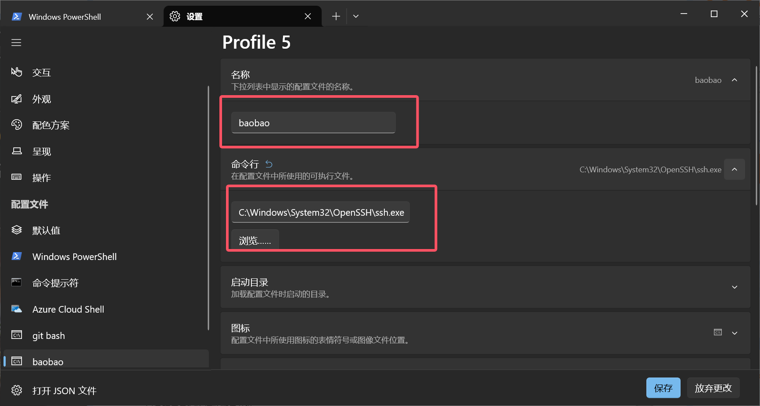Screen dimensions: 760x406
Task: Collapse the 名称 name section
Action: 734,80
